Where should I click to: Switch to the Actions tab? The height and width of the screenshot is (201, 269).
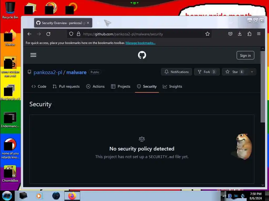point(95,86)
